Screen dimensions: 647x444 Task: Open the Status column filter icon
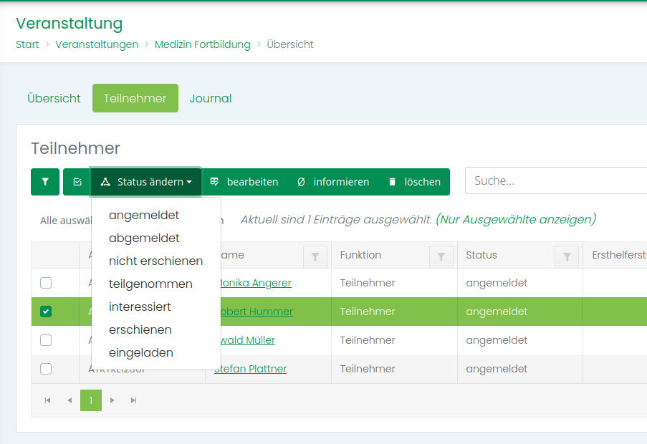coord(567,256)
